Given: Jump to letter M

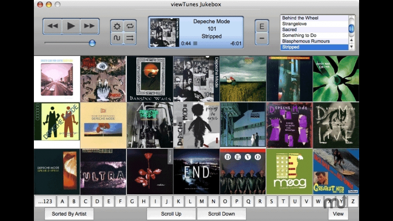Looking at the screenshot, I should [x=202, y=202].
